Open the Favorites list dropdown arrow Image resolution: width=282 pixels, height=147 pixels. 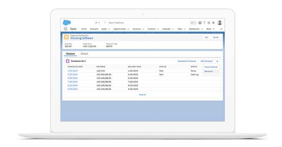click(x=195, y=23)
